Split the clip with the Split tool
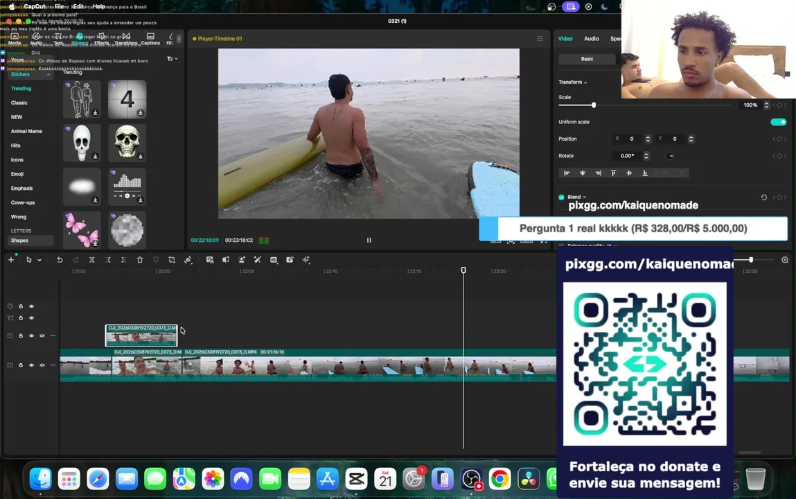 click(92, 260)
